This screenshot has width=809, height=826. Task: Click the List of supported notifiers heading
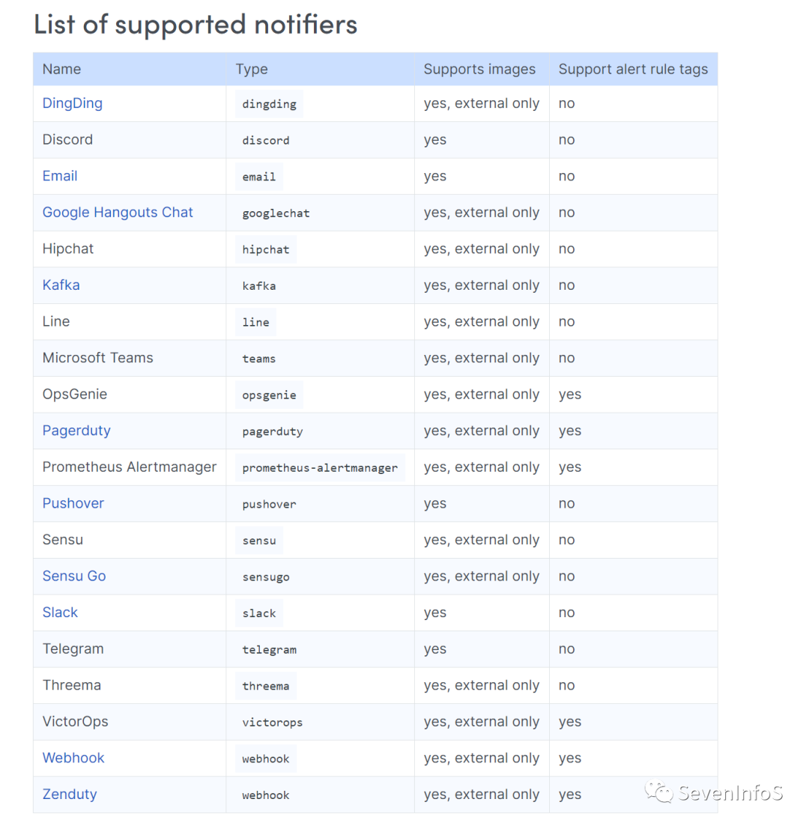pos(196,24)
